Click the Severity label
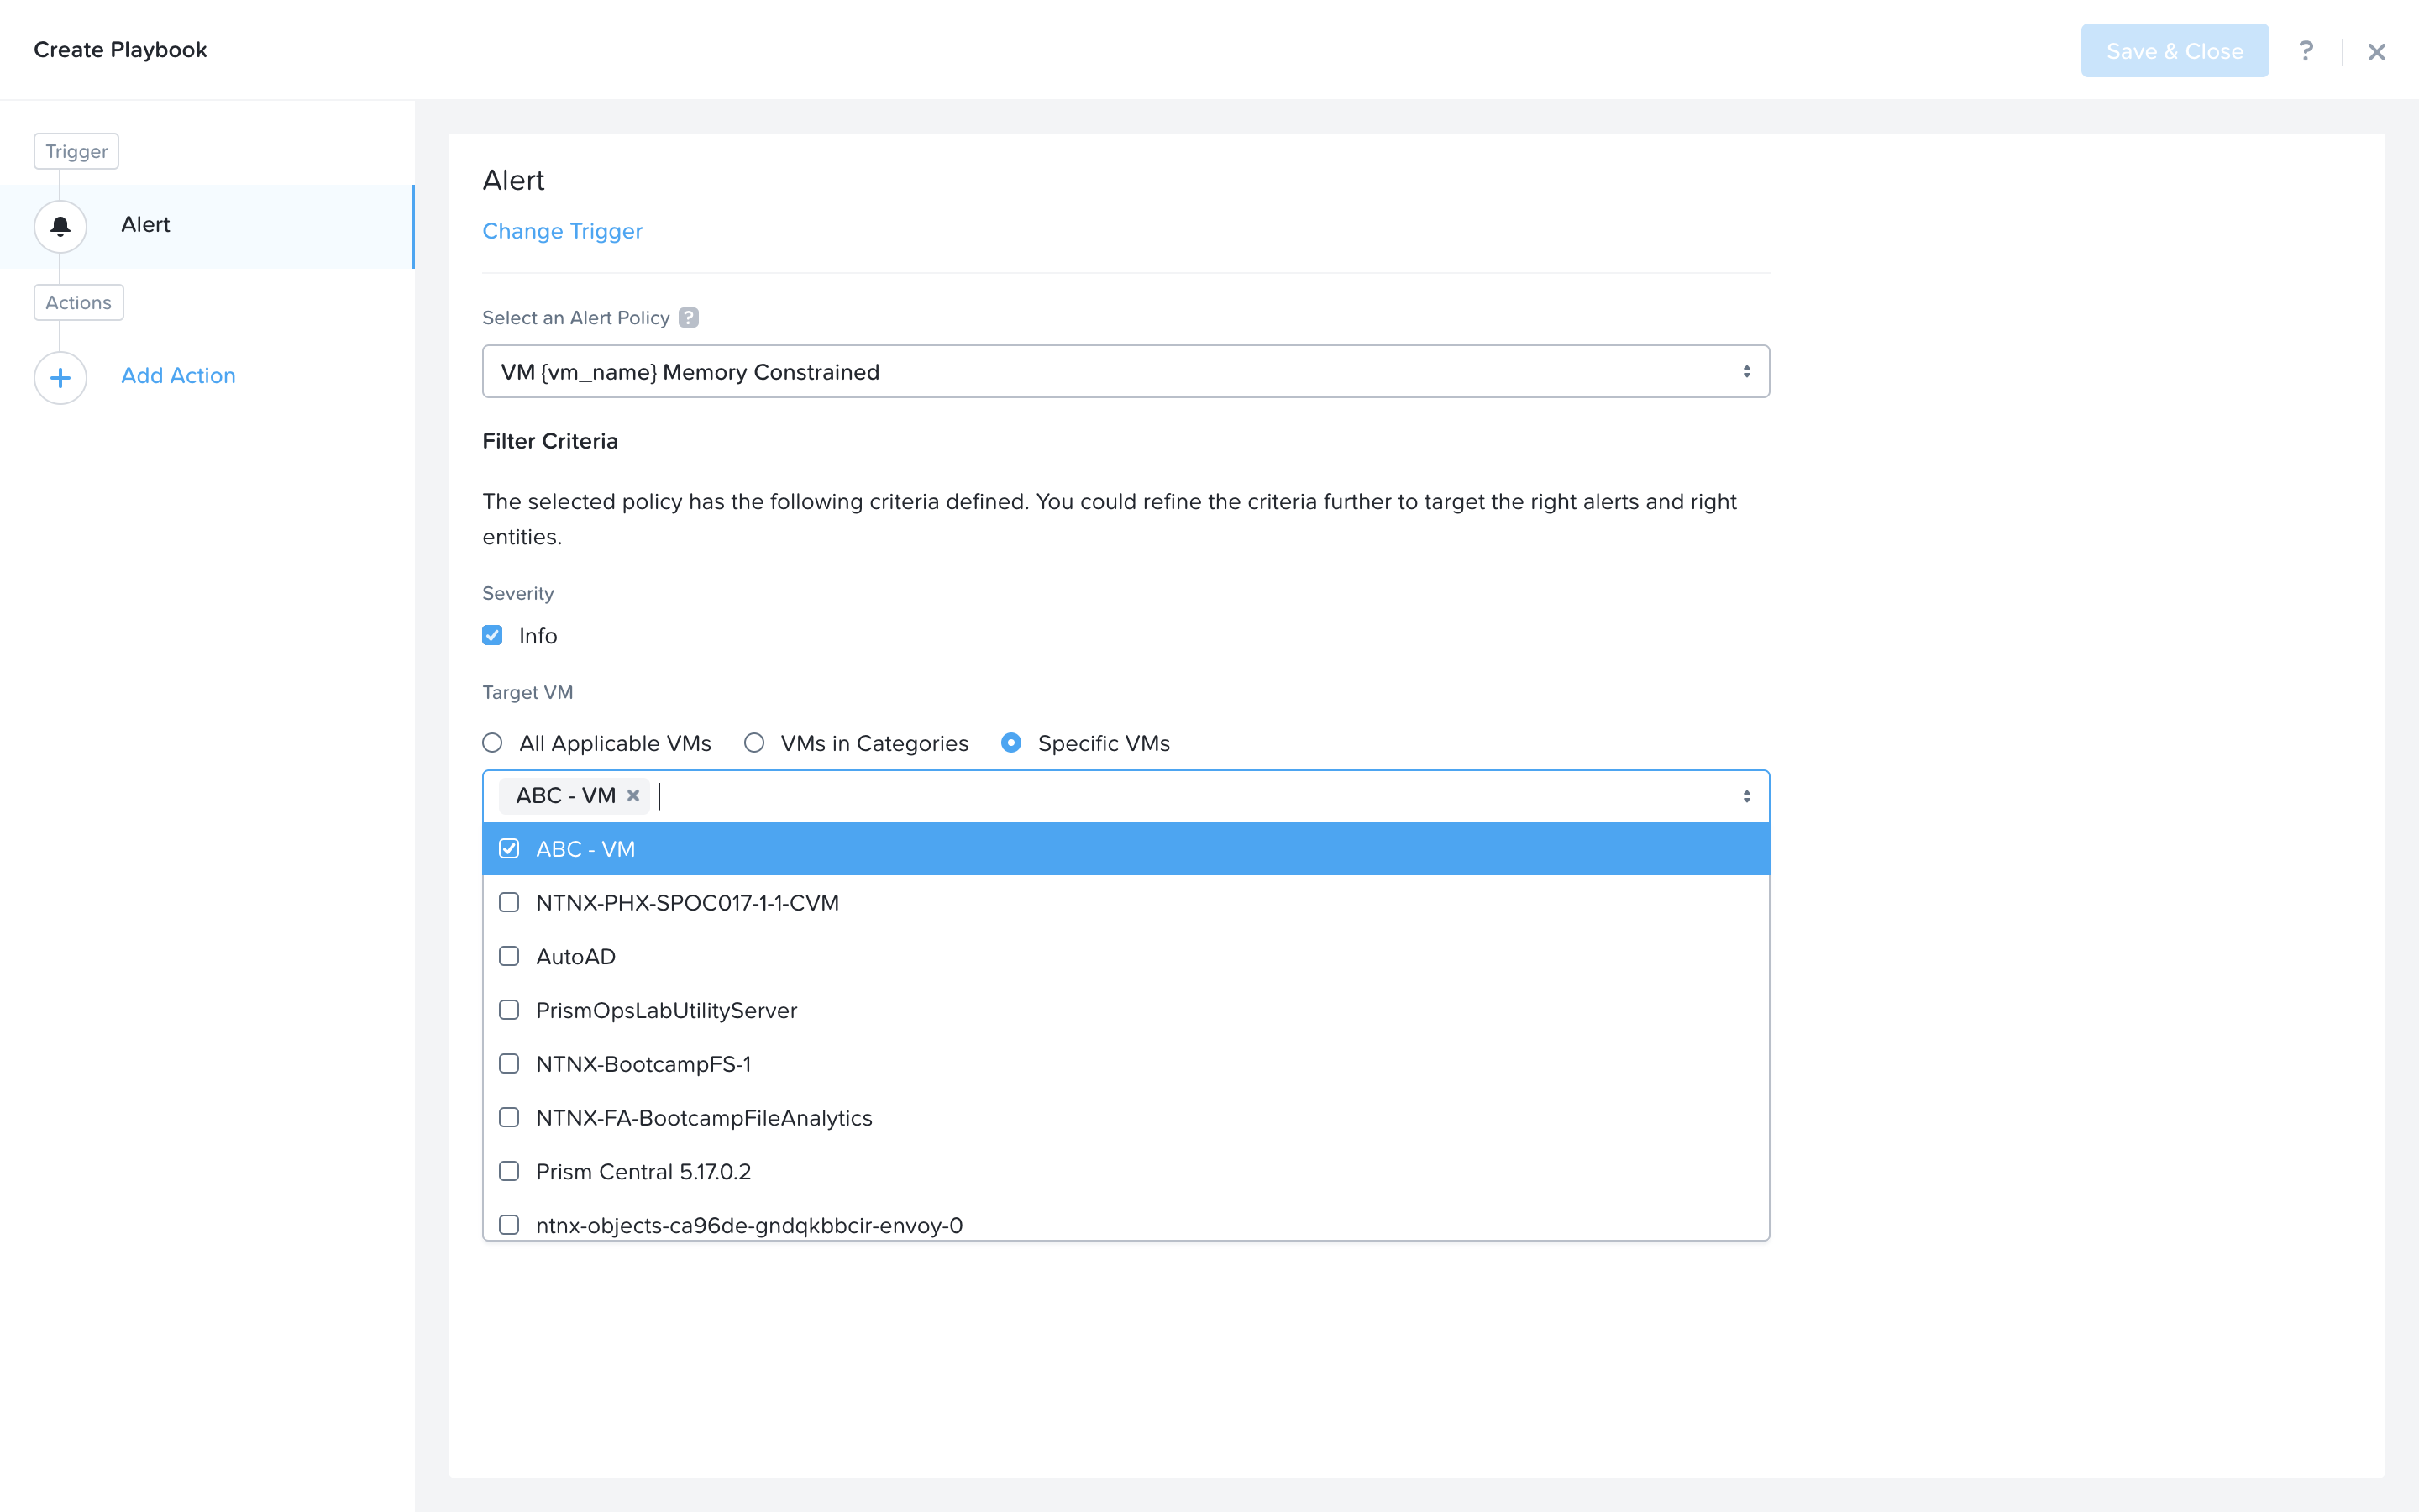The image size is (2419, 1512). 517,593
